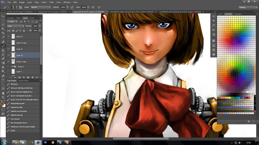Click the brown foreground color swatch
259x145 pixels.
tap(2, 104)
